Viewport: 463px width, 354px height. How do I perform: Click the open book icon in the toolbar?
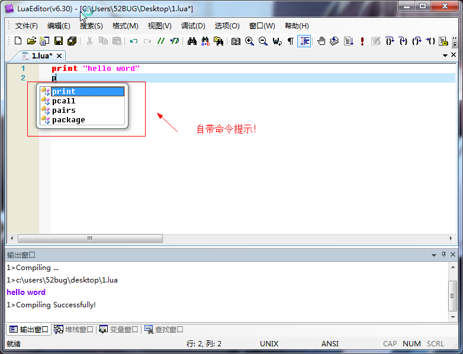pos(236,41)
